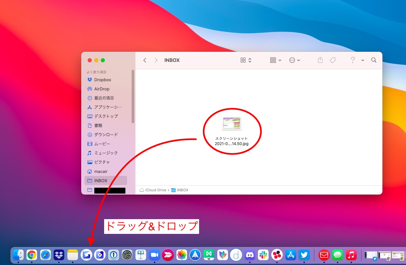Go forward with the Finder forward arrow
Screen dimensions: 406x265
pos(156,60)
